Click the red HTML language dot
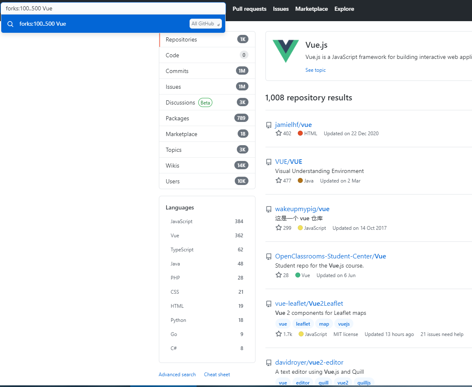The width and height of the screenshot is (472, 387). tap(300, 133)
